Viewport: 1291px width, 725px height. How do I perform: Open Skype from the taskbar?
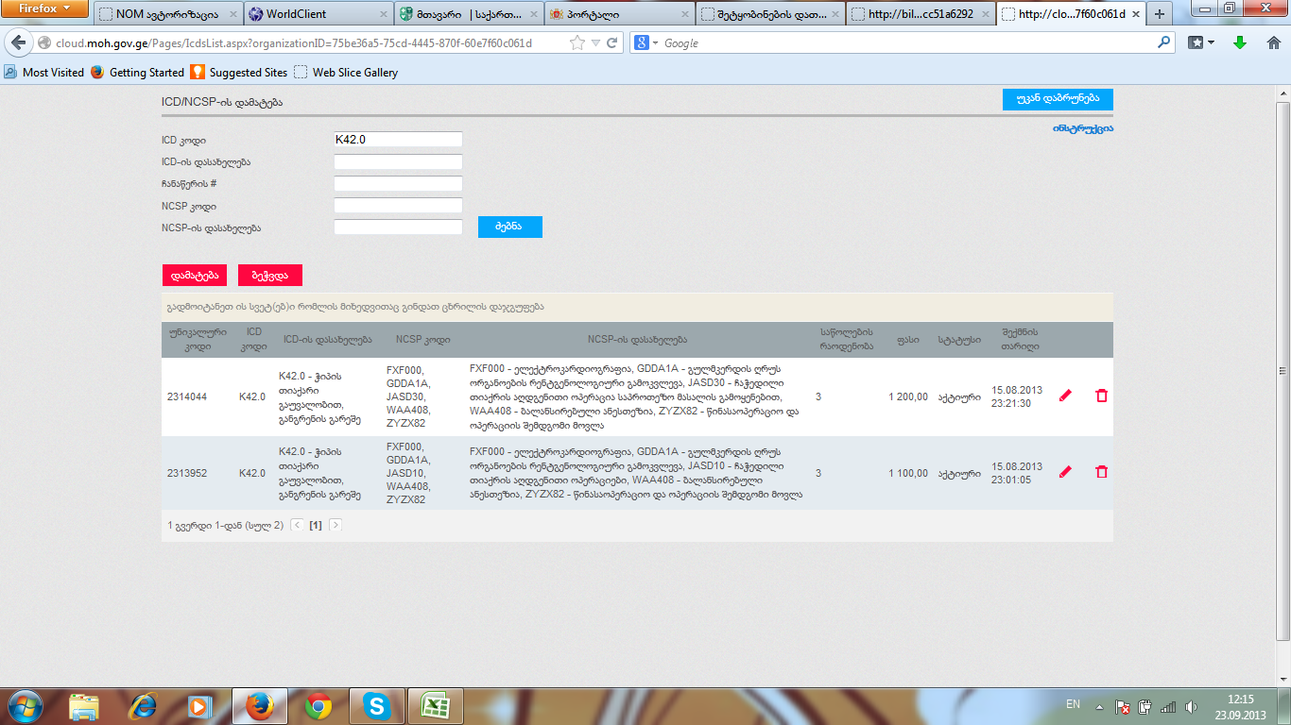click(377, 706)
